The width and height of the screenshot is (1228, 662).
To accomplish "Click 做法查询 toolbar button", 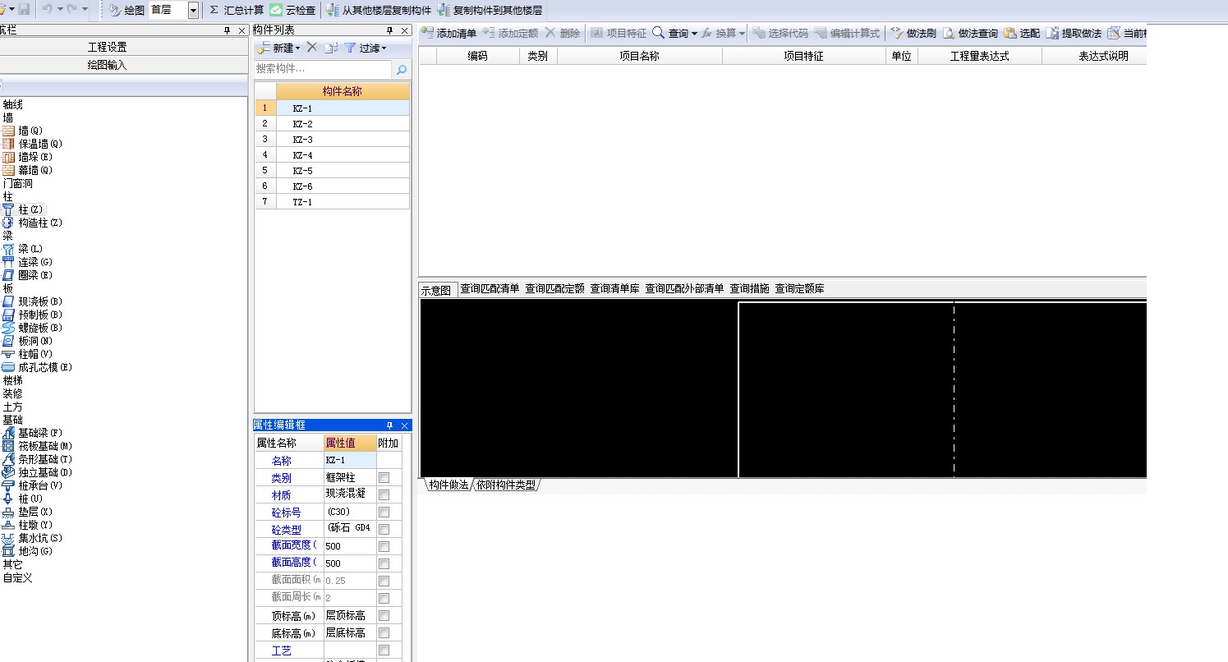I will click(x=970, y=34).
